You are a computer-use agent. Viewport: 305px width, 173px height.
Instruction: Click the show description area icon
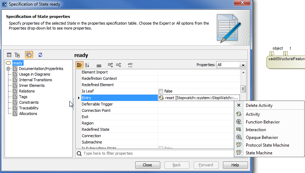pyautogui.click(x=99, y=66)
